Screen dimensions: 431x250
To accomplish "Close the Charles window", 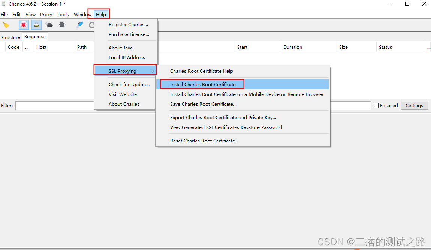I will coord(424,4).
